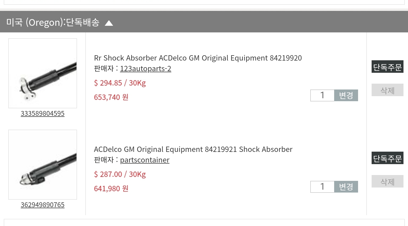Delete the 84219921 Shock Absorber with 삭제
This screenshot has height=226, width=408.
click(387, 181)
